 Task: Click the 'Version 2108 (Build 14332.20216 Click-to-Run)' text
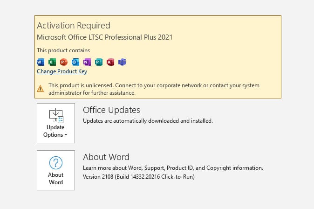pyautogui.click(x=139, y=177)
